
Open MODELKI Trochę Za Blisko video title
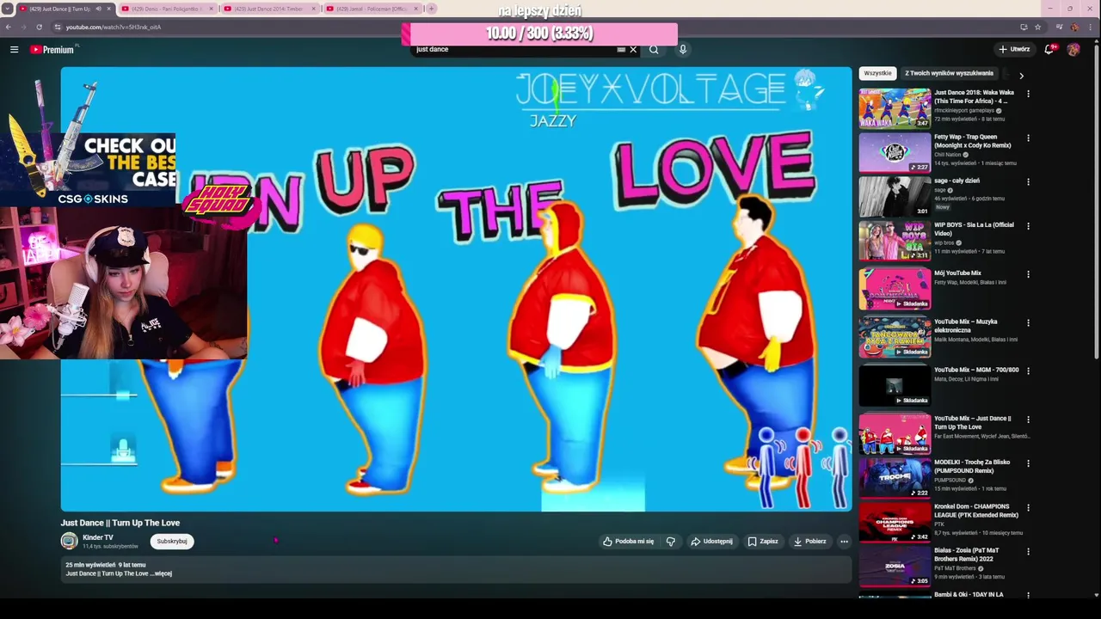pyautogui.click(x=972, y=467)
